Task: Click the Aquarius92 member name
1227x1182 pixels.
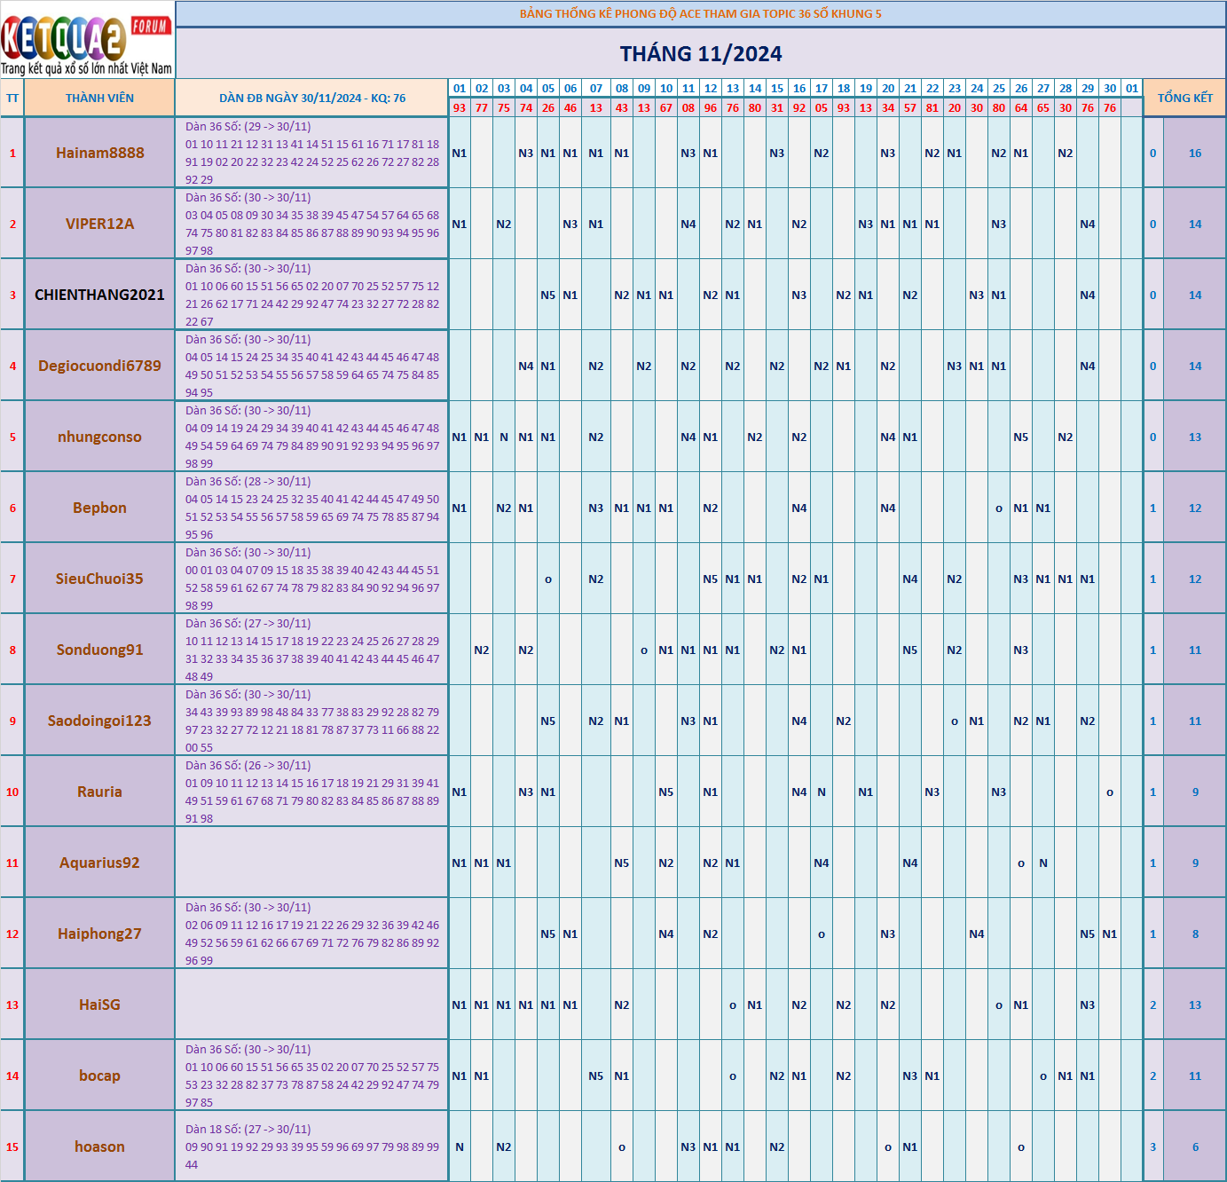Action: (x=99, y=863)
